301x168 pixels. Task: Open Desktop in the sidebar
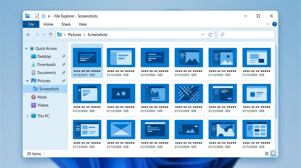tap(44, 56)
